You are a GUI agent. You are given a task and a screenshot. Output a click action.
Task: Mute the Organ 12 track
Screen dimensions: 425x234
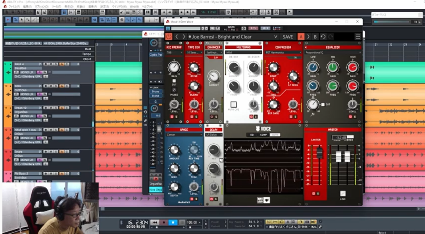pos(50,108)
